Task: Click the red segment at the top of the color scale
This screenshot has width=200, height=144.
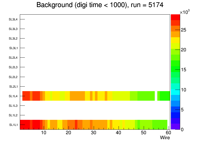Action: click(x=175, y=17)
